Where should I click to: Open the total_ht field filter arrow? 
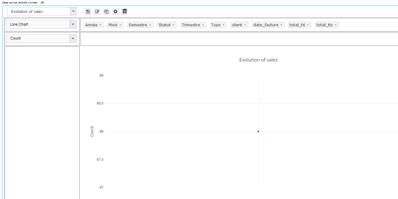click(308, 25)
